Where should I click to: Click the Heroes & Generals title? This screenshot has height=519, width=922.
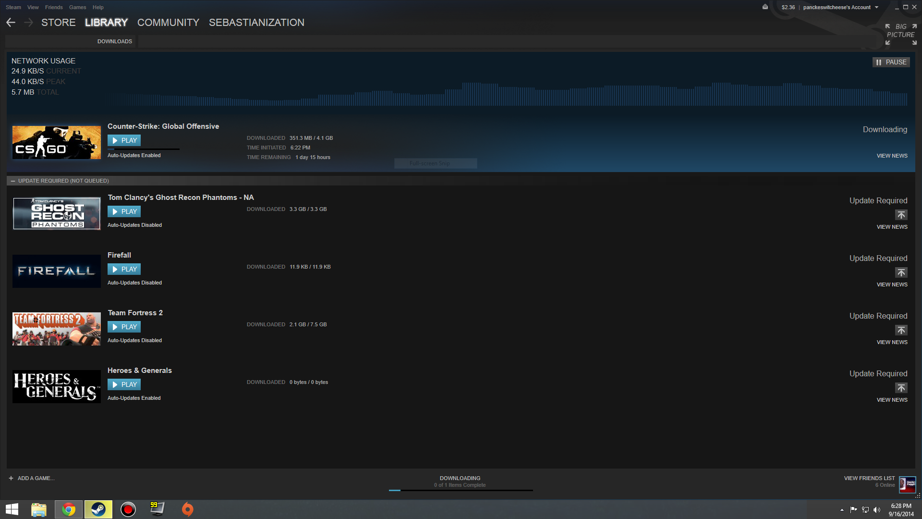click(139, 371)
